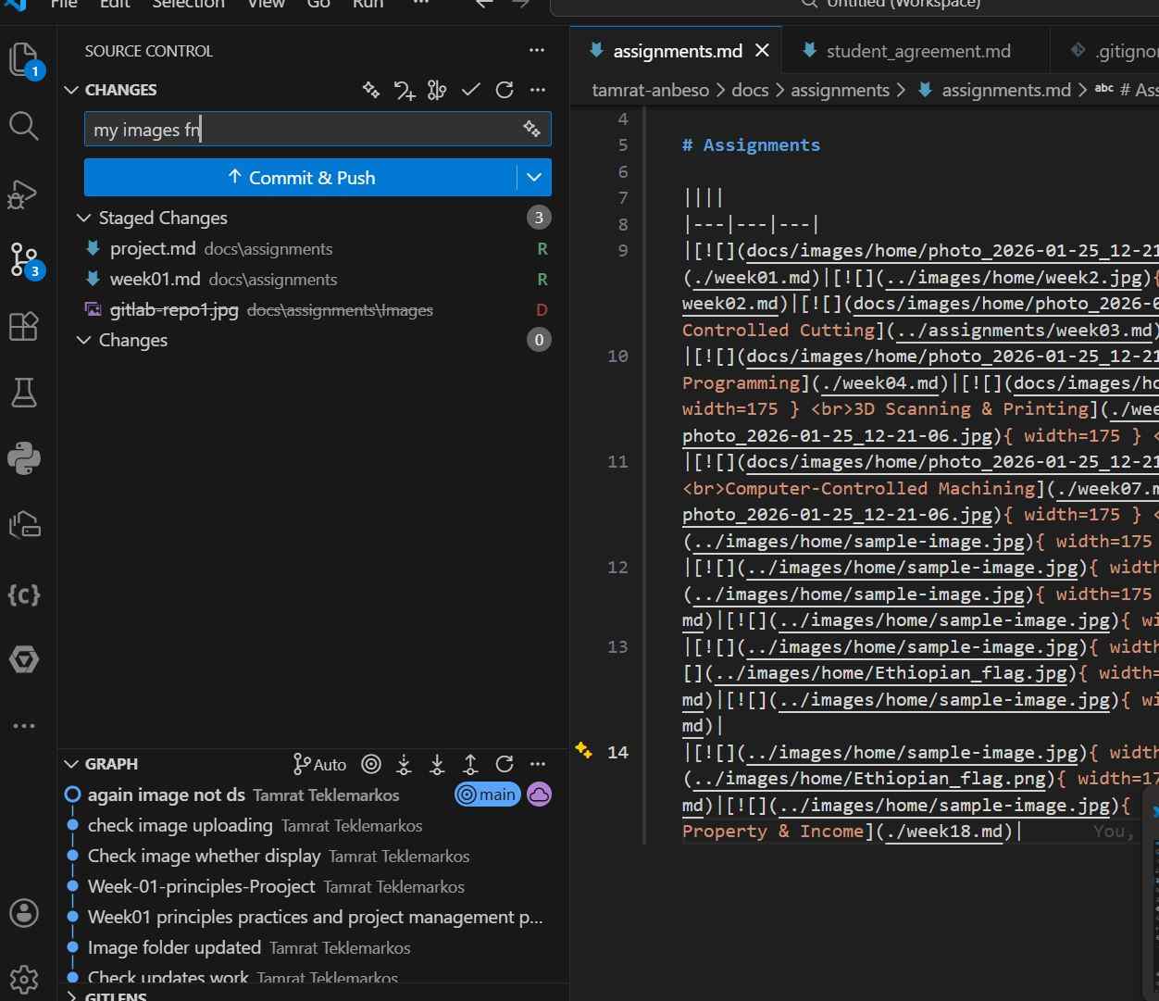The height and width of the screenshot is (1001, 1159).
Task: Select commit 'Week01 principles practices and project management'
Action: pyautogui.click(x=314, y=917)
